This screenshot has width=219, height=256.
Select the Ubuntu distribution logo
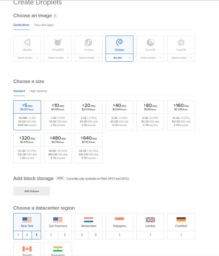(x=27, y=42)
